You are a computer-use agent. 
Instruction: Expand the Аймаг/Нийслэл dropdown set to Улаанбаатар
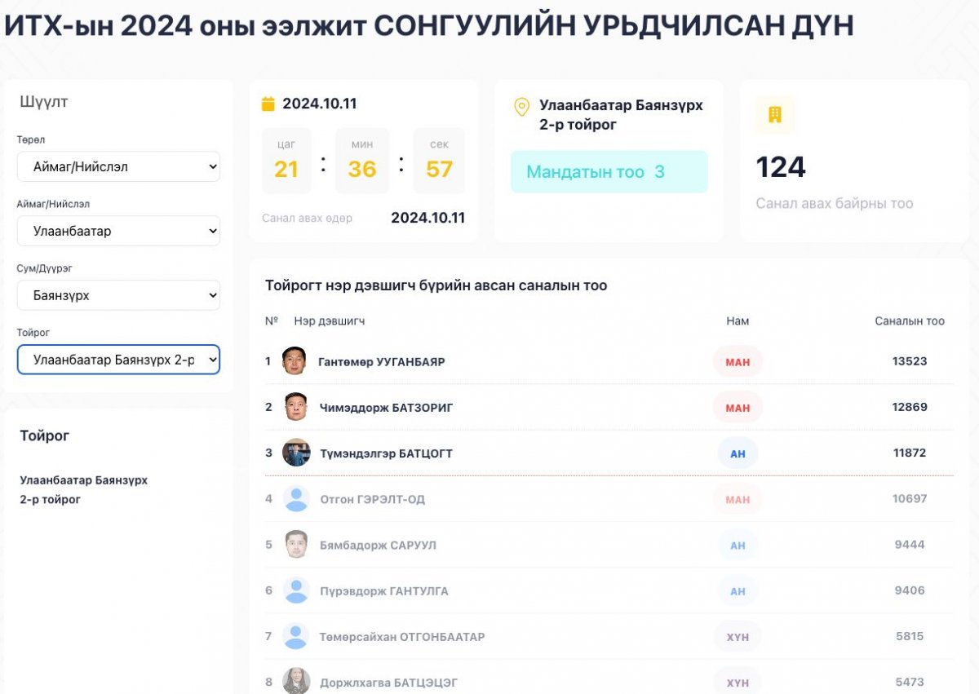point(118,231)
